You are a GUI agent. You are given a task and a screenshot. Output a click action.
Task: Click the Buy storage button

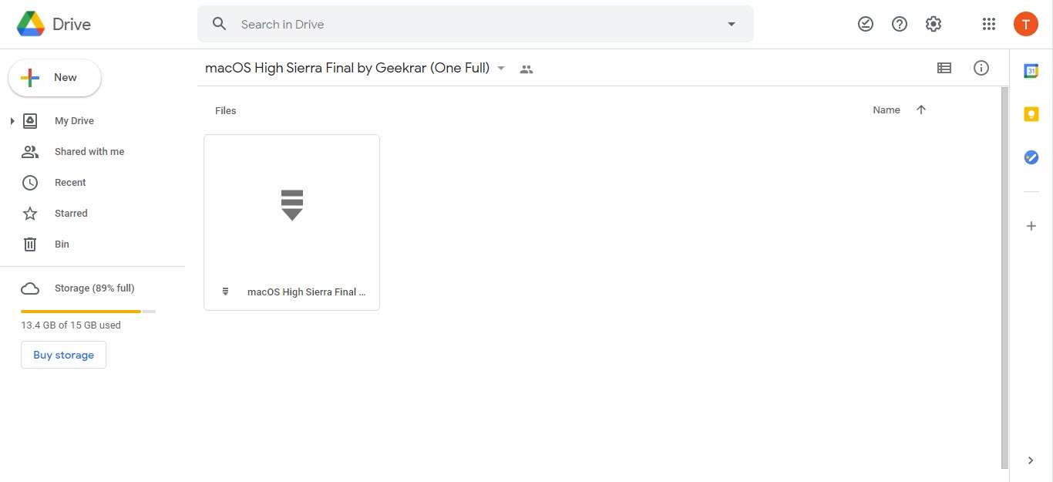pyautogui.click(x=63, y=355)
